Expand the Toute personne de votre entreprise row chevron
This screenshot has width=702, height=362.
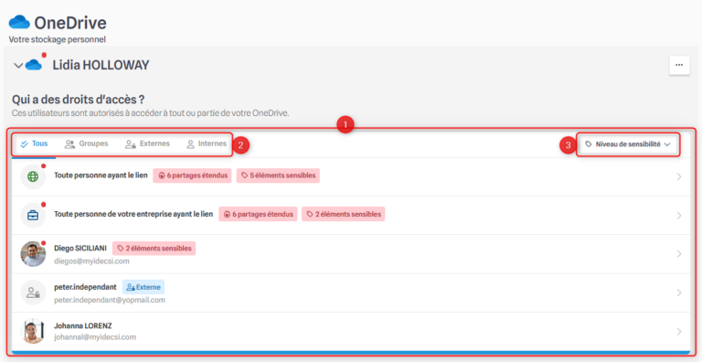coord(679,216)
